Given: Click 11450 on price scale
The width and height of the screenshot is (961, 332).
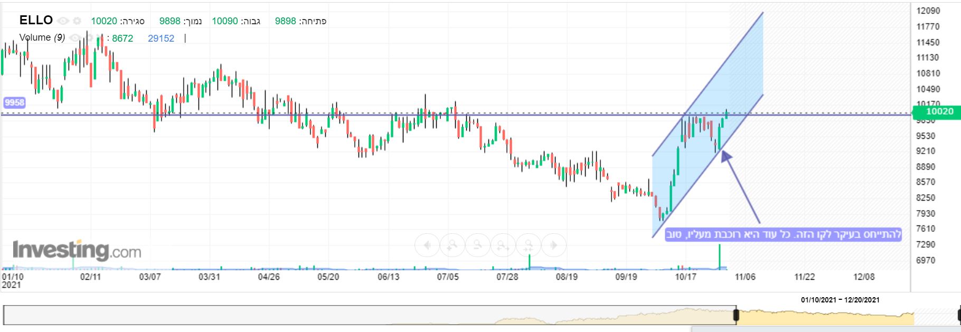Looking at the screenshot, I should pyautogui.click(x=928, y=42).
